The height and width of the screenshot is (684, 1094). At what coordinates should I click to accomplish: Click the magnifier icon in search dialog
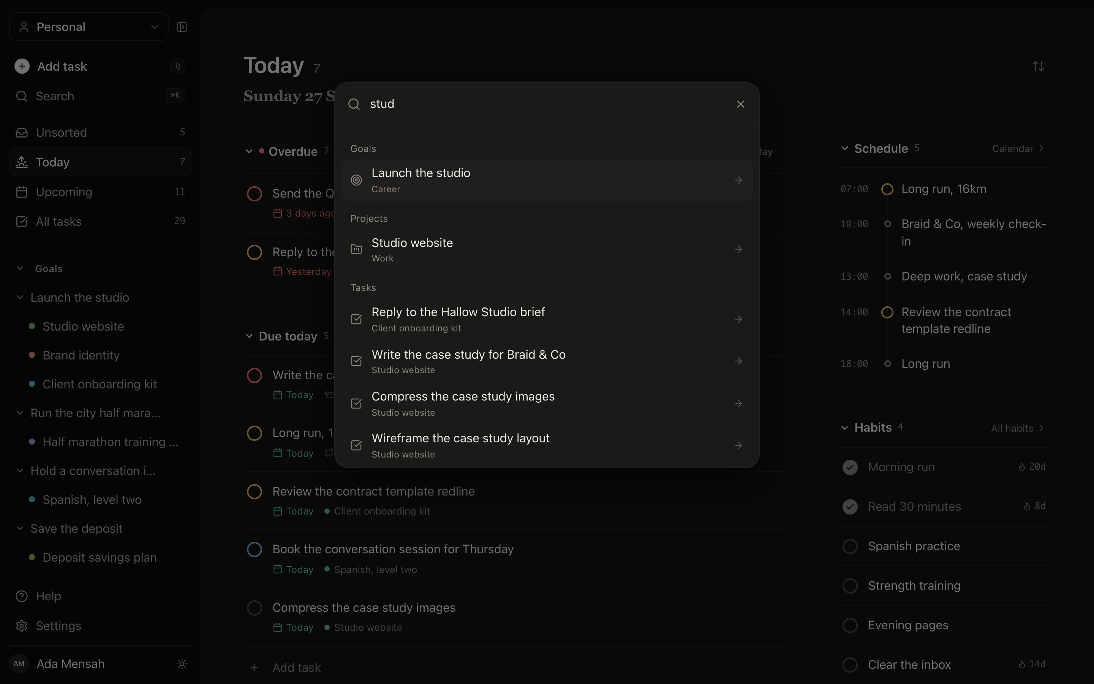tap(354, 104)
